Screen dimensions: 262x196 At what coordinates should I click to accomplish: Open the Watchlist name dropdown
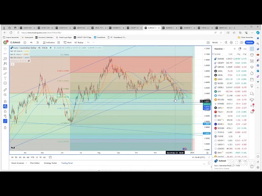pyautogui.click(x=219, y=49)
